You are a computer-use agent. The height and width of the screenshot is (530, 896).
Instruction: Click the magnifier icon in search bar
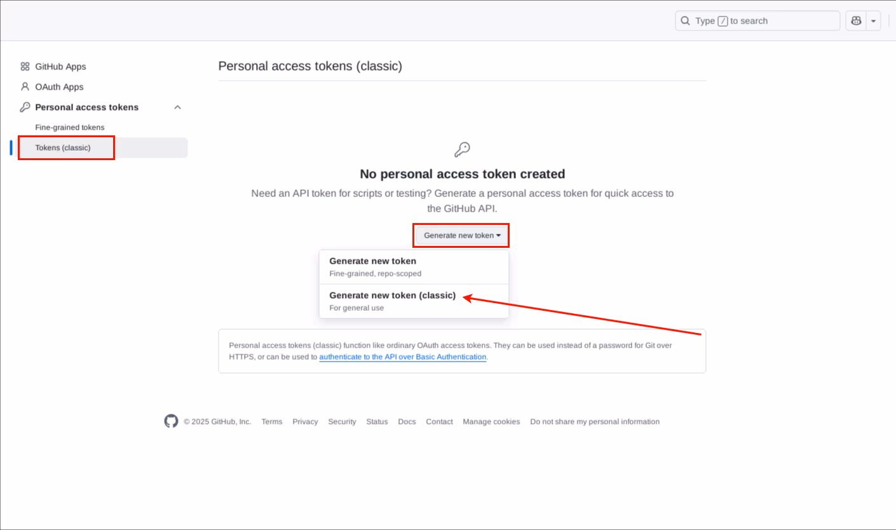tap(685, 21)
